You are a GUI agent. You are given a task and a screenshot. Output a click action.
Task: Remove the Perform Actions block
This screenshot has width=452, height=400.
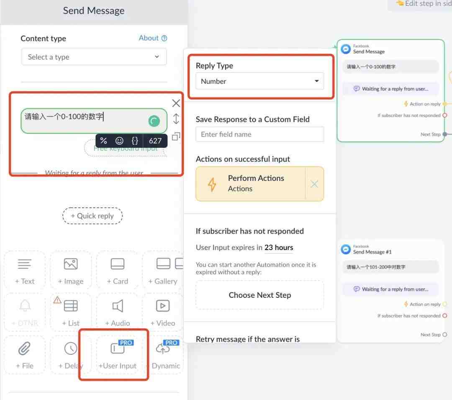[314, 184]
